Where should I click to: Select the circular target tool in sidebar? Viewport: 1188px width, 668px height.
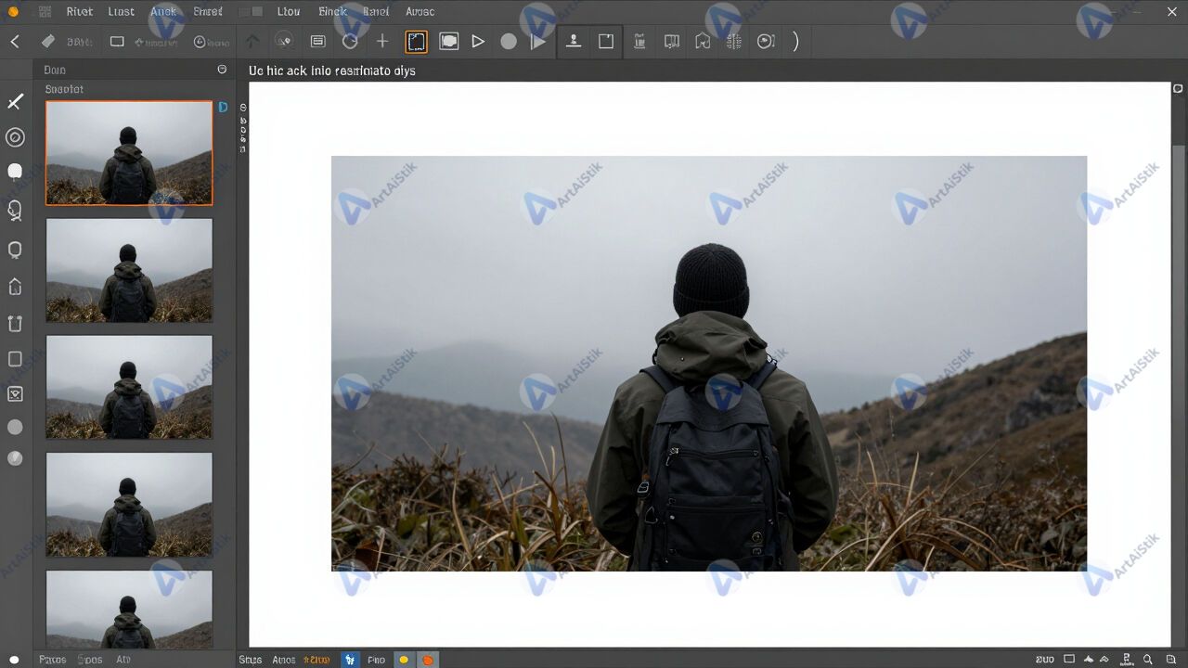click(15, 137)
